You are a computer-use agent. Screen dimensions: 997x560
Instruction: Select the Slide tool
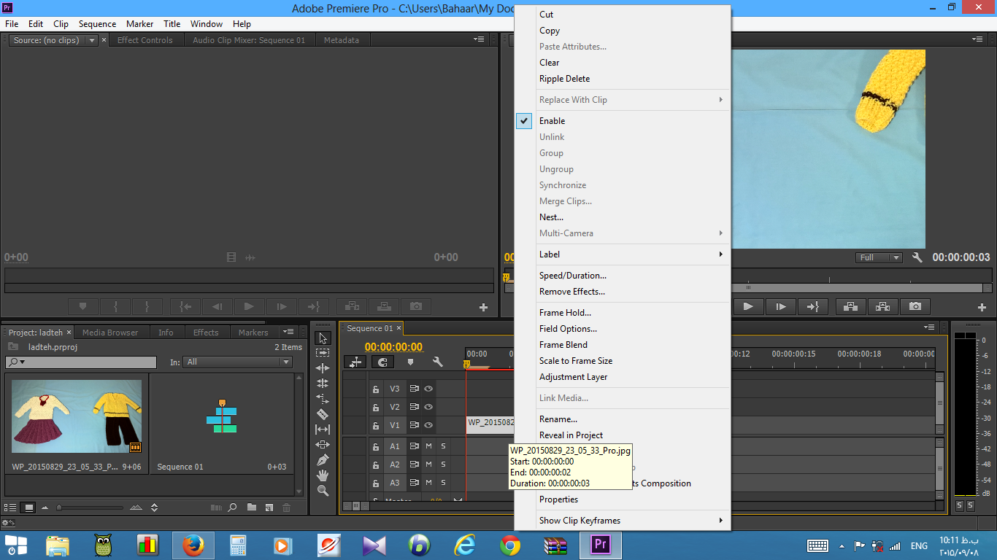323,445
